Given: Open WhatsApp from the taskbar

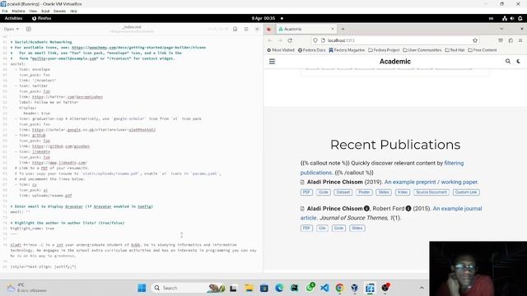Looking at the screenshot, I should [x=310, y=288].
